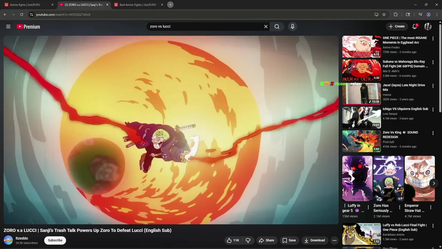Open the account avatar menu
Screen dimensions: 442x249
click(x=428, y=26)
